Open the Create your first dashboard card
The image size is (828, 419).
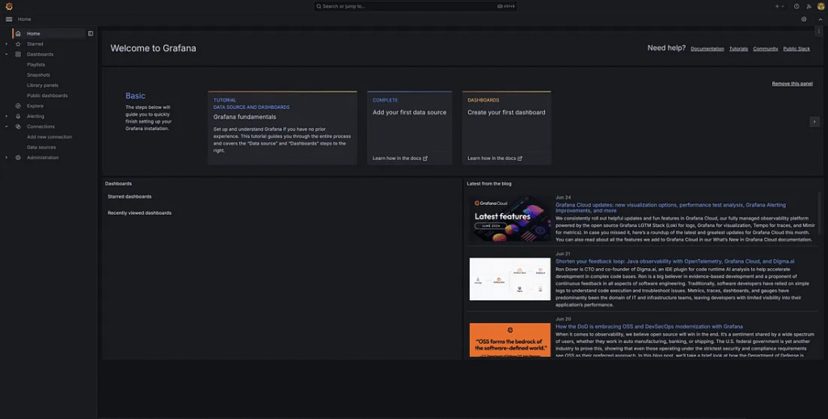click(506, 128)
